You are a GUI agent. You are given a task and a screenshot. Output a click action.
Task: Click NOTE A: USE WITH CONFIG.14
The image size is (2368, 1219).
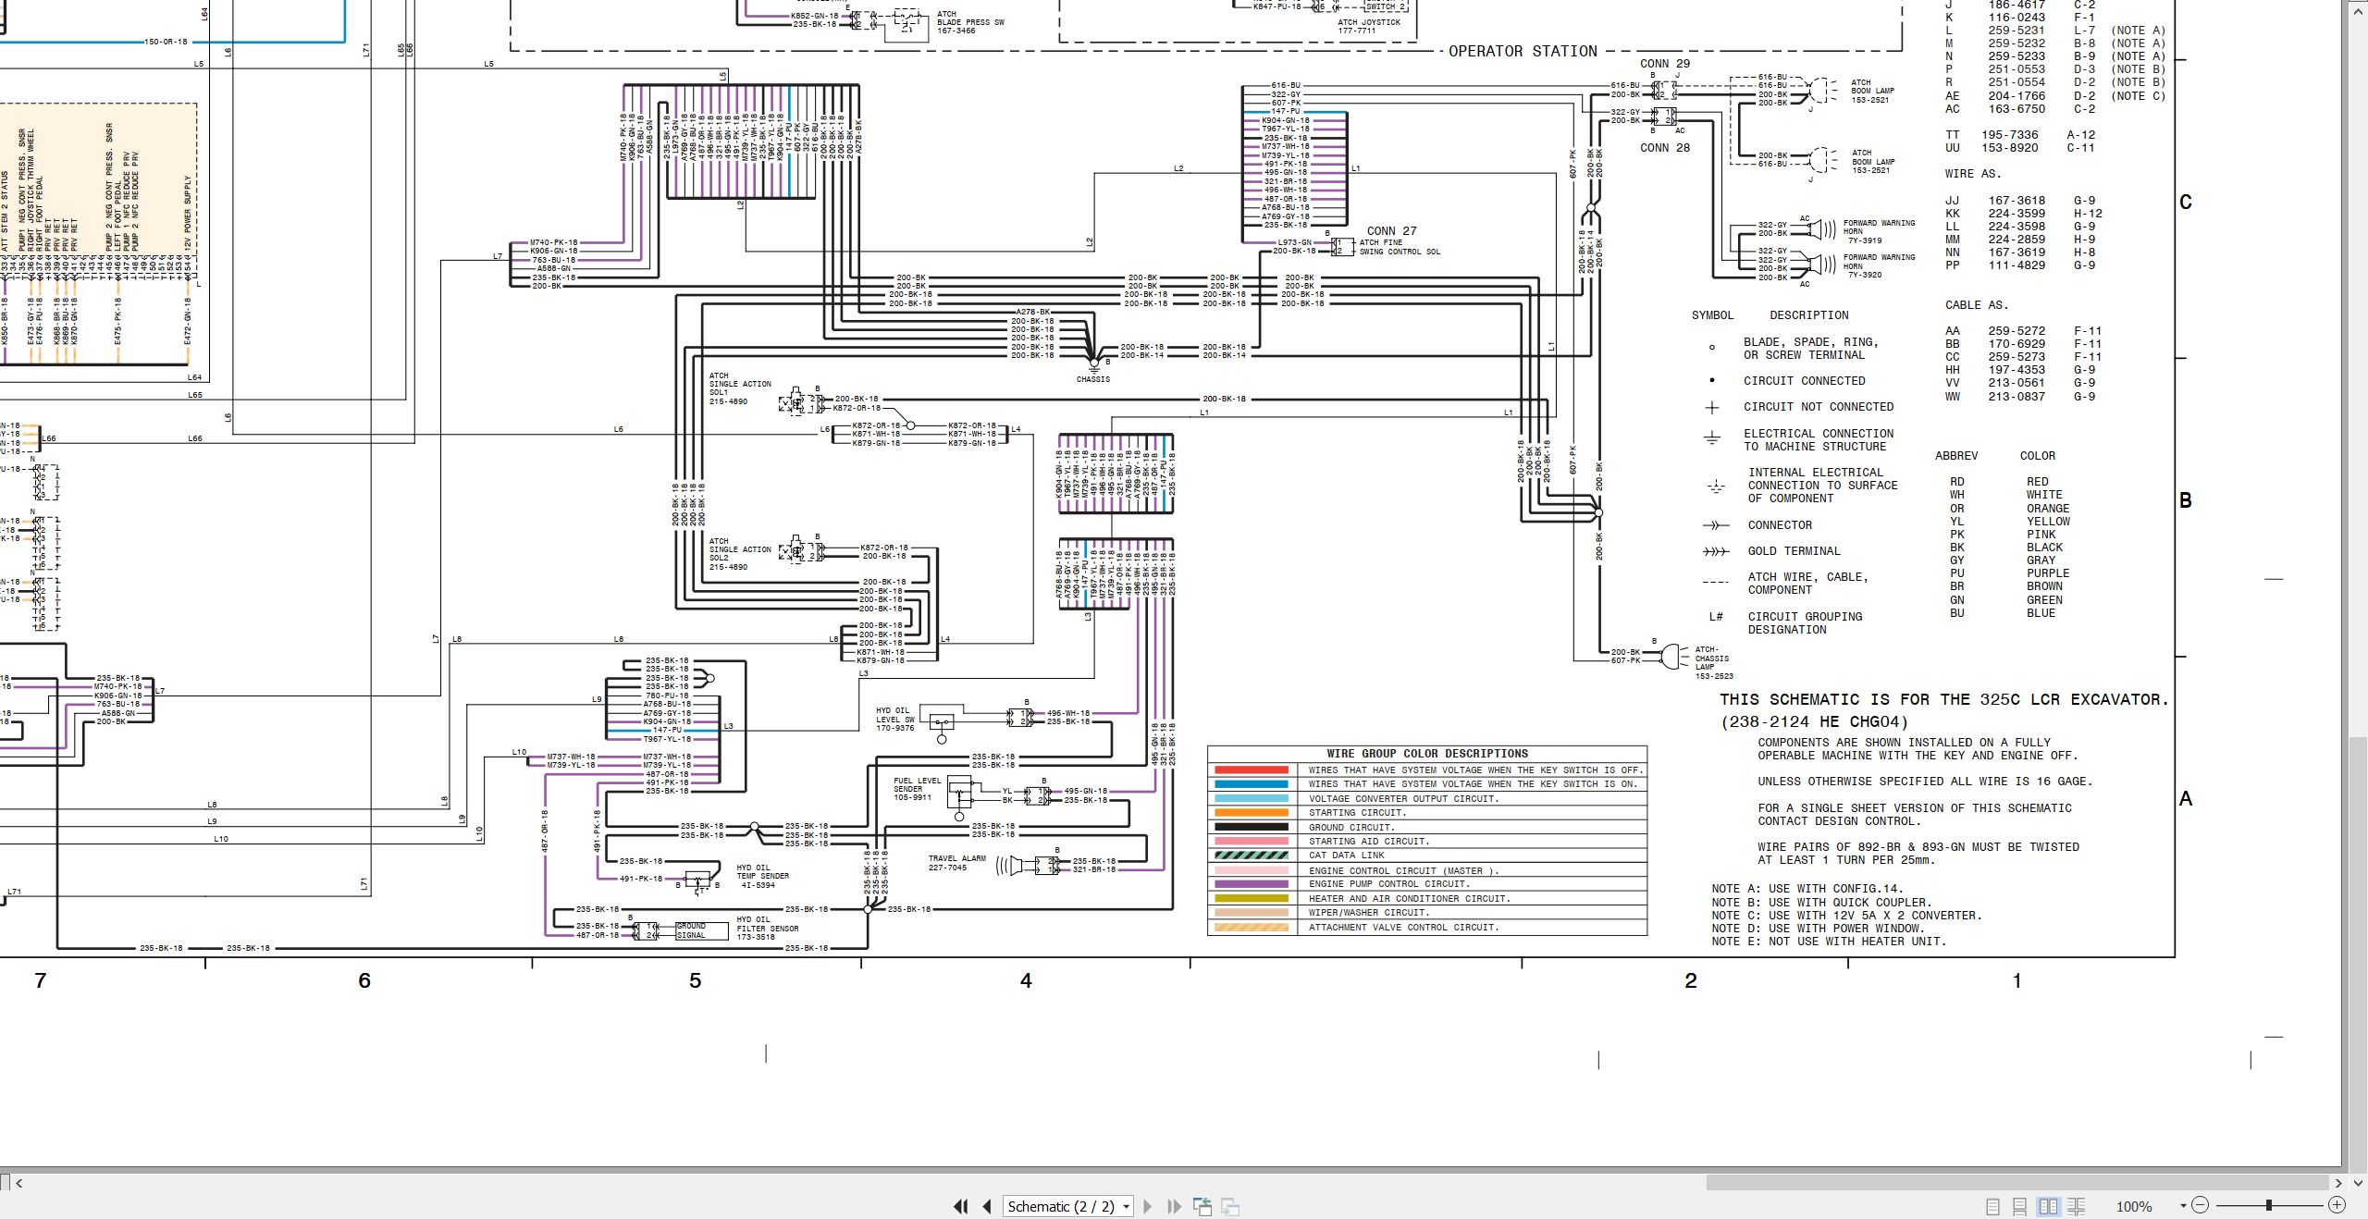pos(1807,889)
